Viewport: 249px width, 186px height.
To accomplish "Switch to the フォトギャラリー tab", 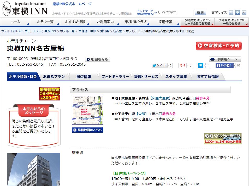I will coord(115,77).
